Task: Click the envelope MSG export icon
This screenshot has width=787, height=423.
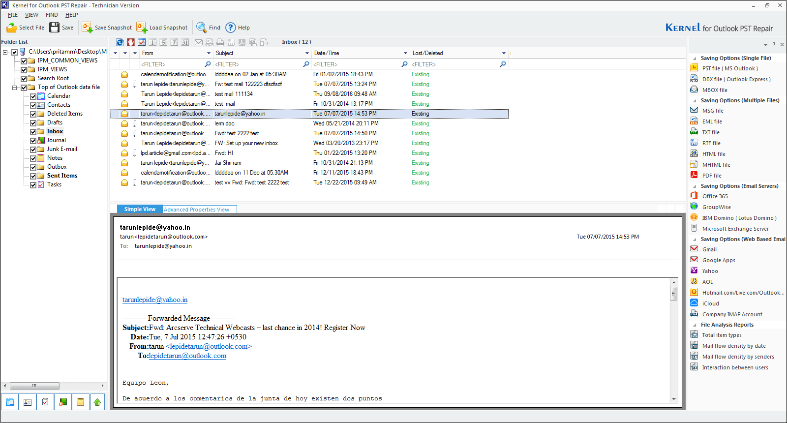Action: coord(199,42)
